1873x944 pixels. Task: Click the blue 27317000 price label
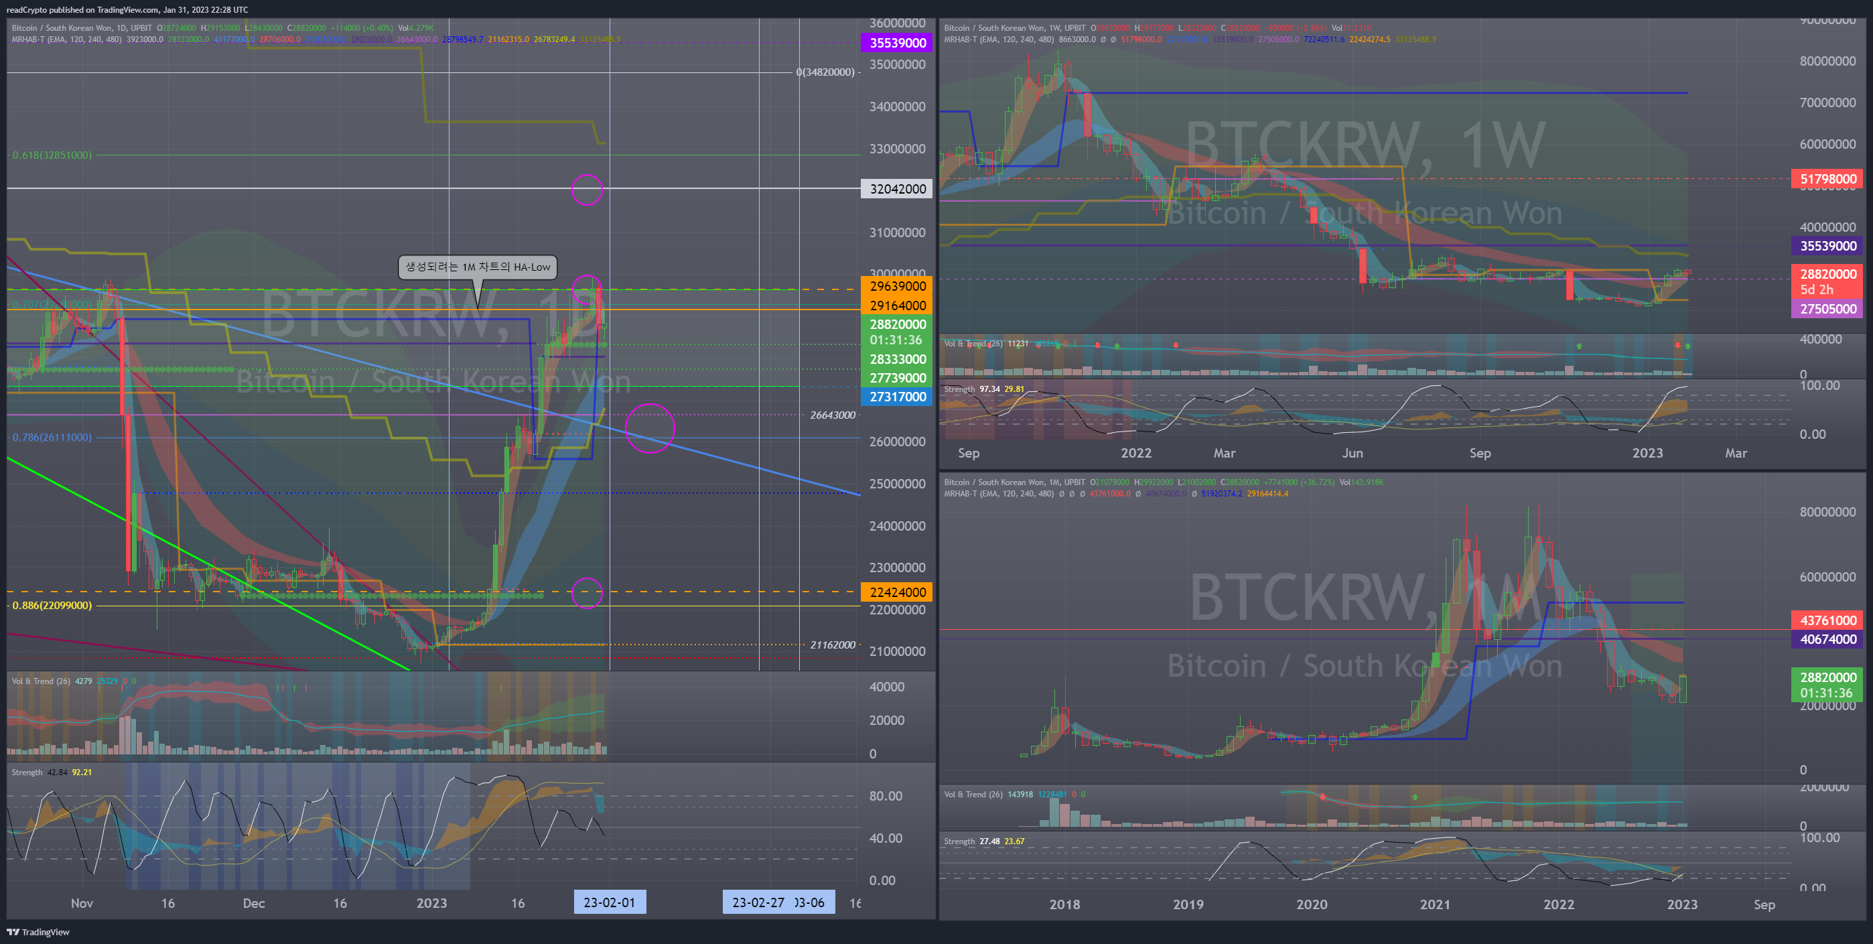(897, 397)
